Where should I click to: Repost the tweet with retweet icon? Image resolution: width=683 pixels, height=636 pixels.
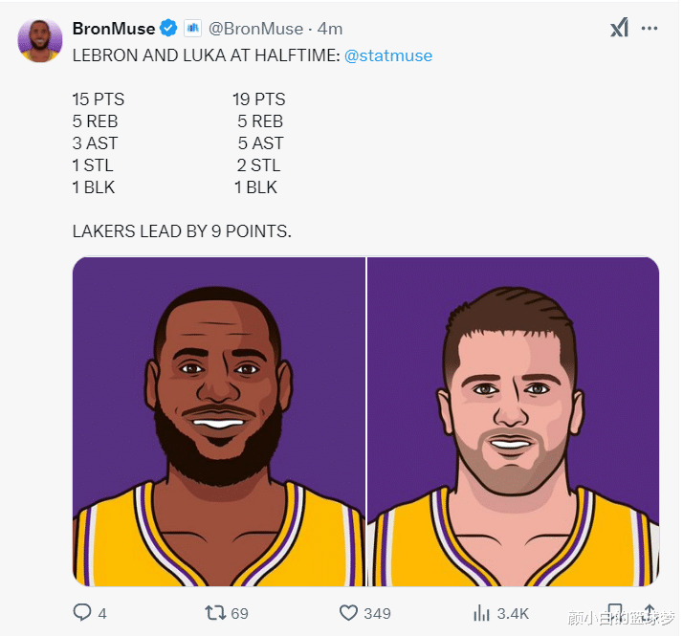[215, 612]
